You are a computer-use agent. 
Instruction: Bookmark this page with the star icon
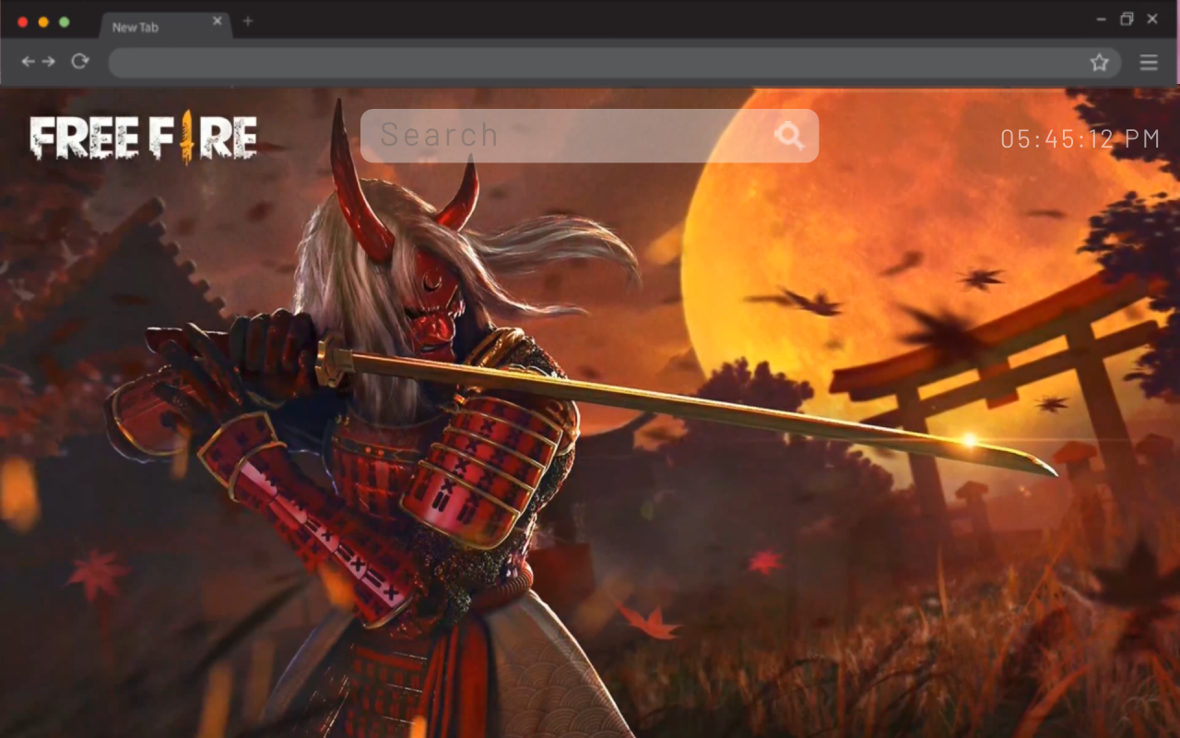[x=1099, y=62]
